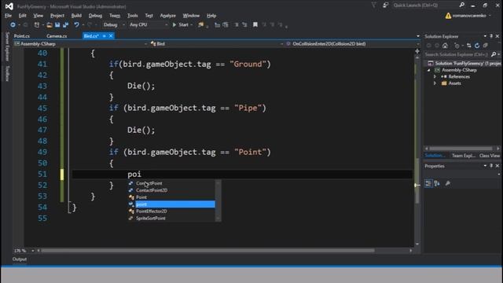Click the Property Pages wrench icon

pyautogui.click(x=448, y=183)
